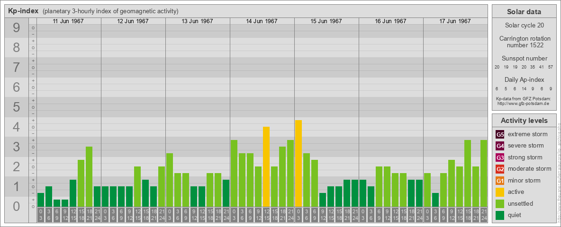Click the G4 severe storm badge

point(500,146)
